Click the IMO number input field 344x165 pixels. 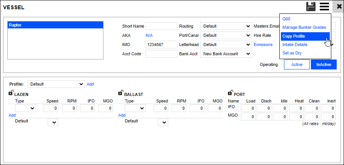[x=161, y=45]
